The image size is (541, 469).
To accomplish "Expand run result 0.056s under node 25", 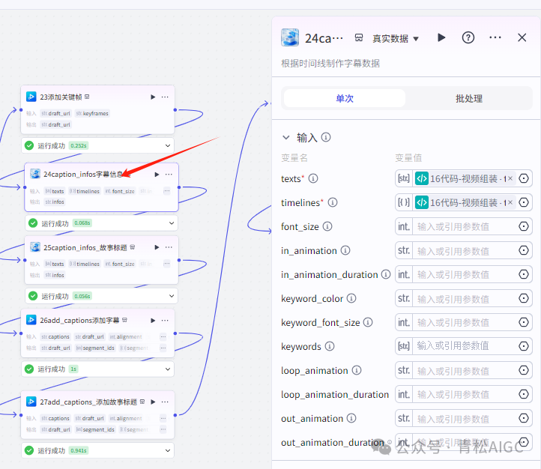I will 172,296.
